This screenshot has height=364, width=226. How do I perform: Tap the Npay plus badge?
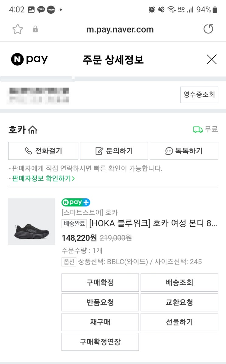click(76, 202)
